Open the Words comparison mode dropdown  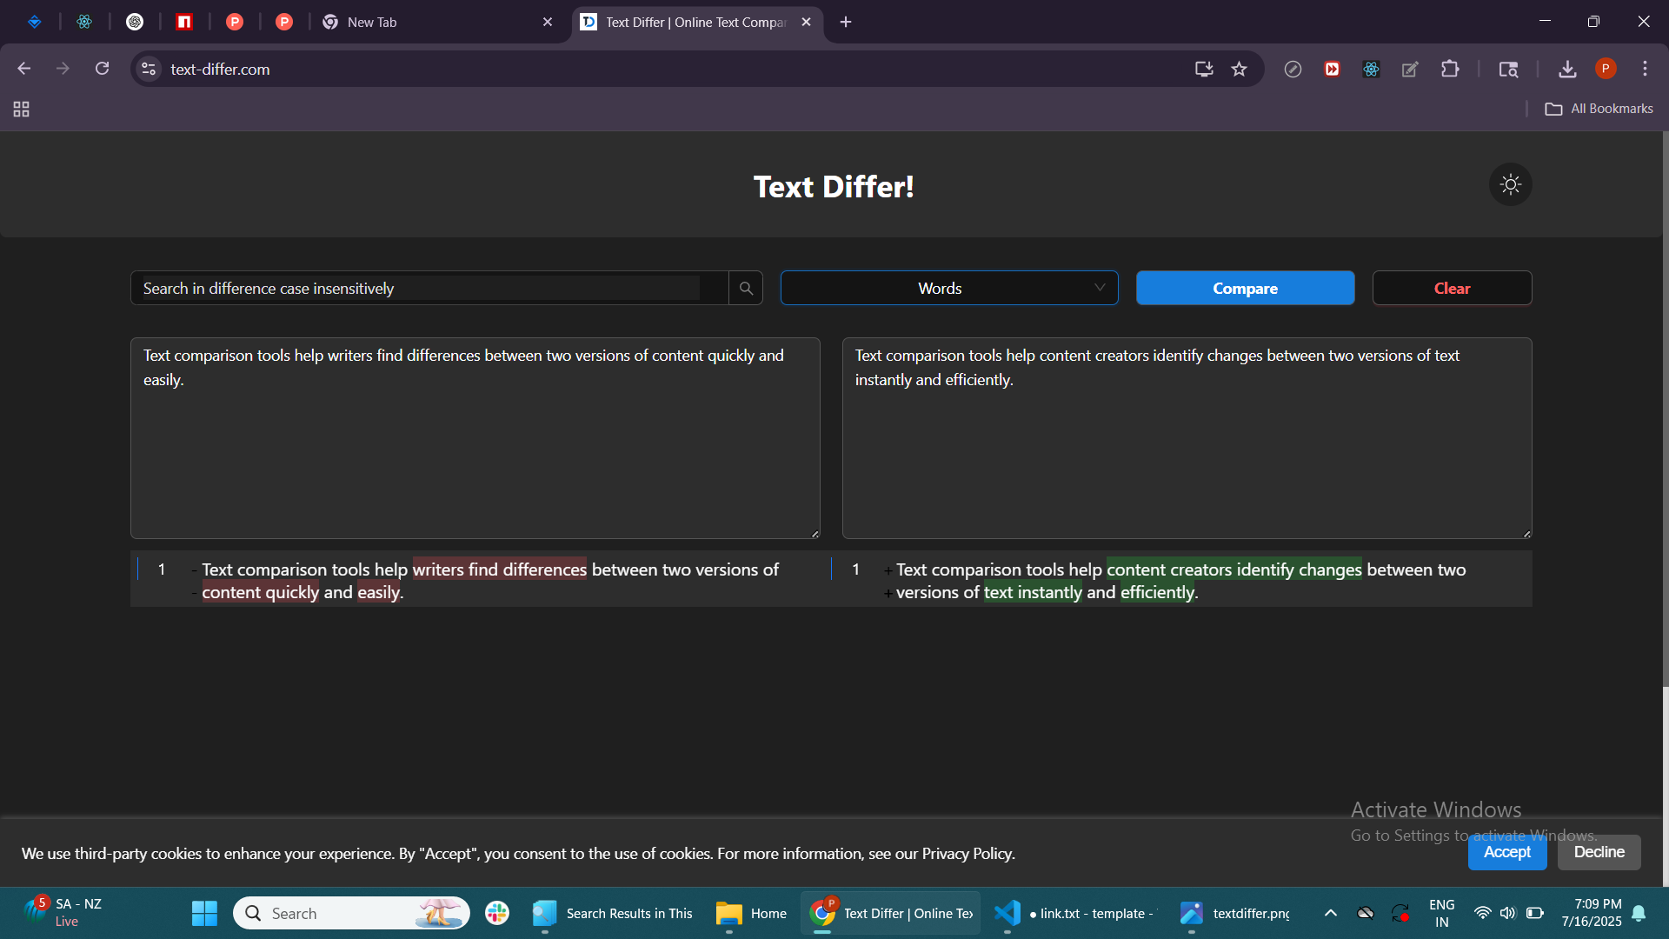(948, 288)
